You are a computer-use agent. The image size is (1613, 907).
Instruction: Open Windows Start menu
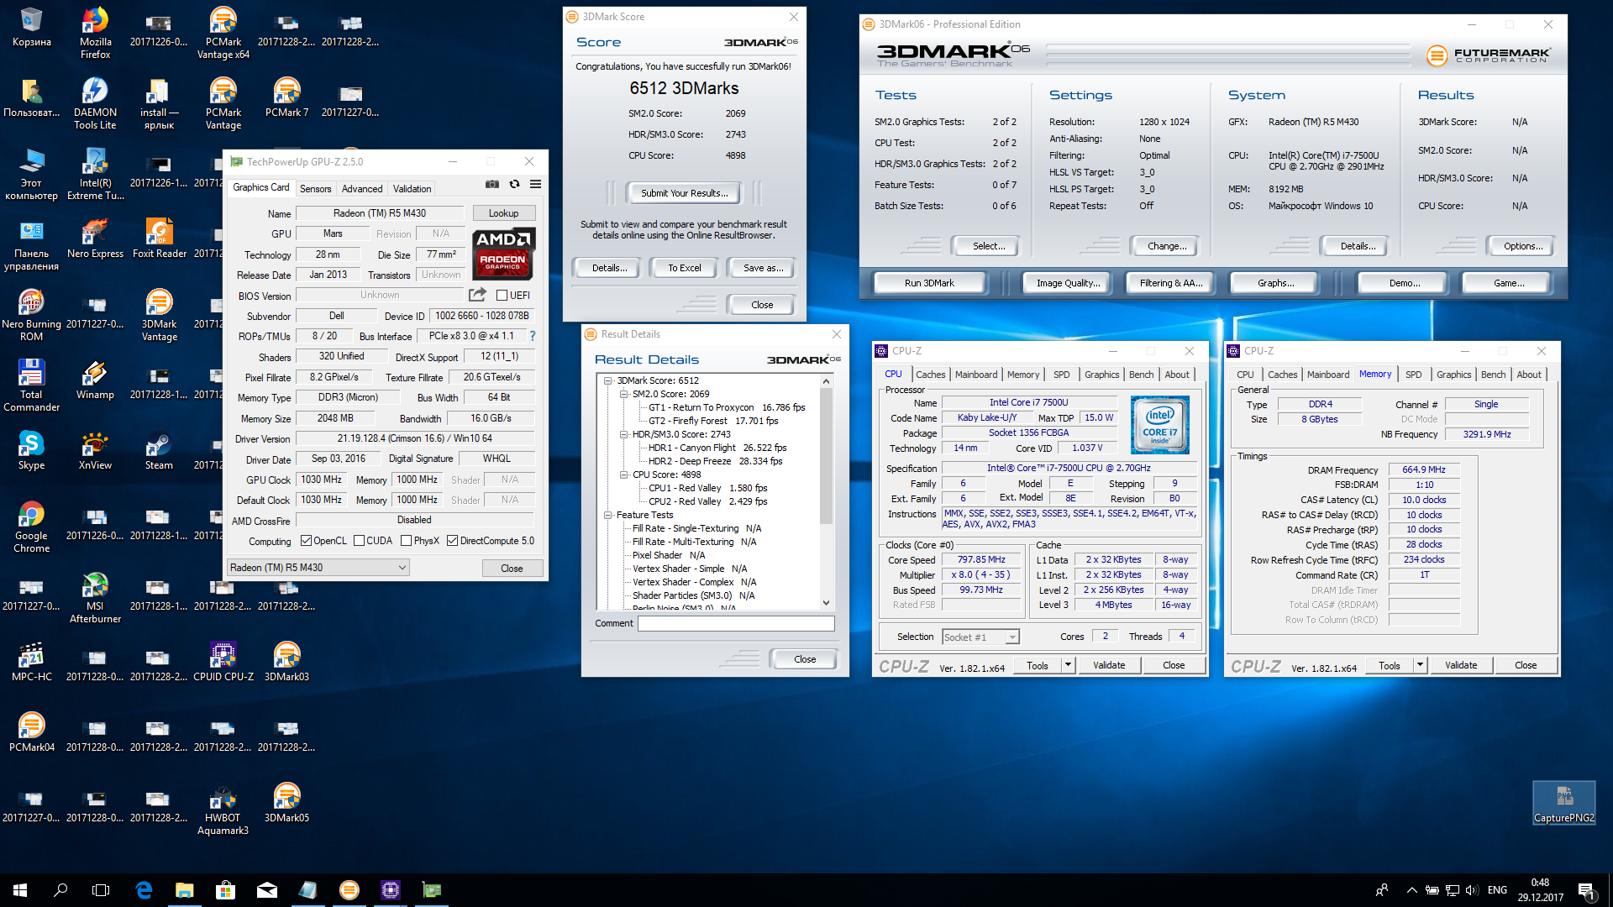(x=20, y=889)
